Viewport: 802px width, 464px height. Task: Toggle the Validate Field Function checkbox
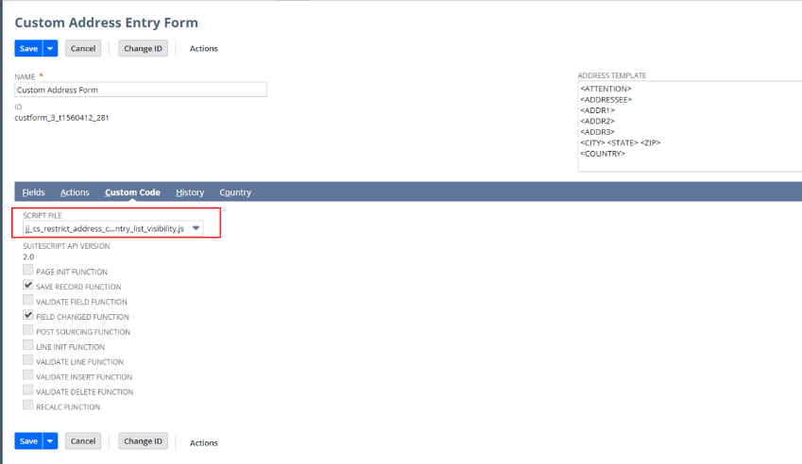pyautogui.click(x=28, y=301)
